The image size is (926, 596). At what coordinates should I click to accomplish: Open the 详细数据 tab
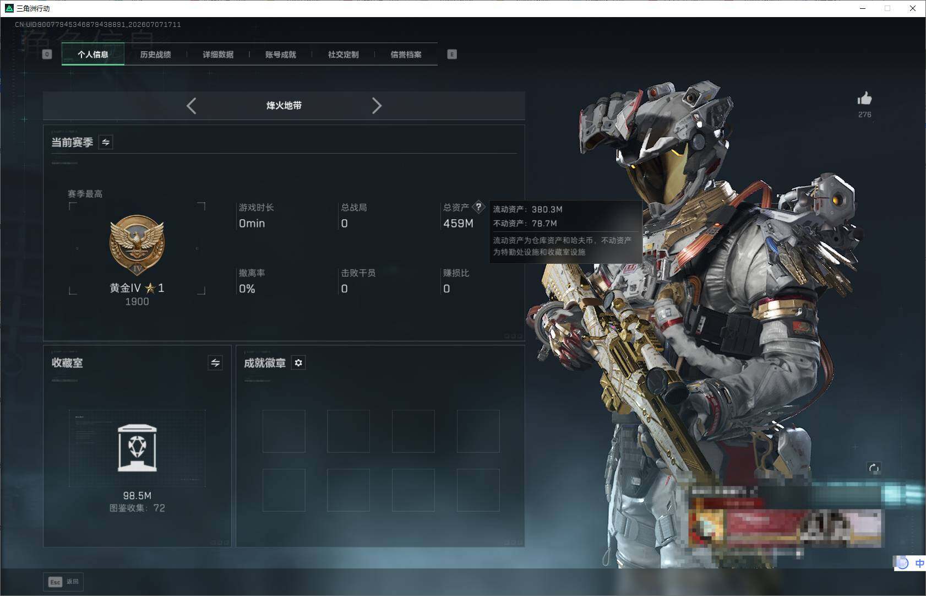pos(218,55)
